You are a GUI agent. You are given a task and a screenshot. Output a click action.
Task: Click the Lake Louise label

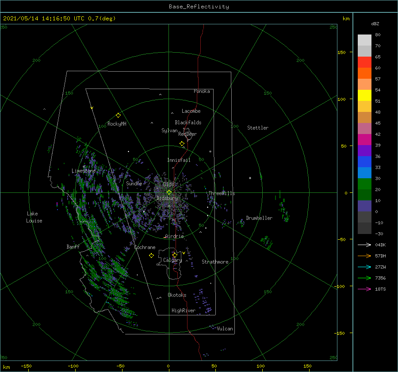tap(34, 217)
